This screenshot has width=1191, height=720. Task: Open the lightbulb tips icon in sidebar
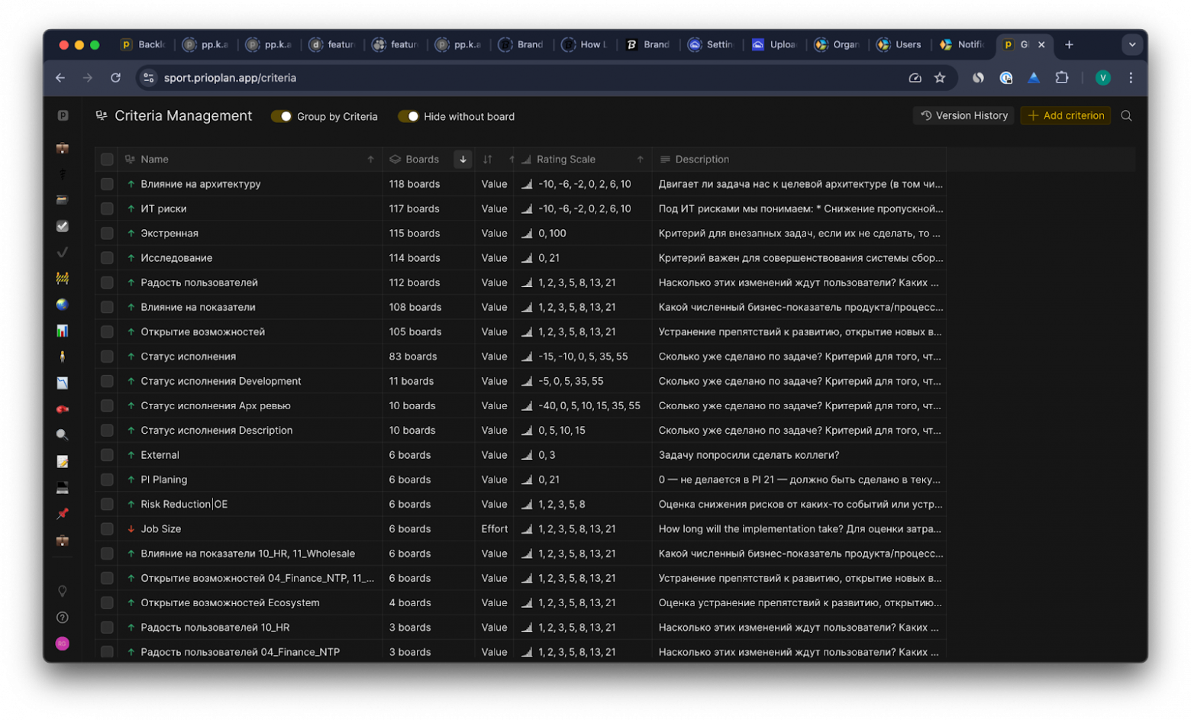point(63,591)
